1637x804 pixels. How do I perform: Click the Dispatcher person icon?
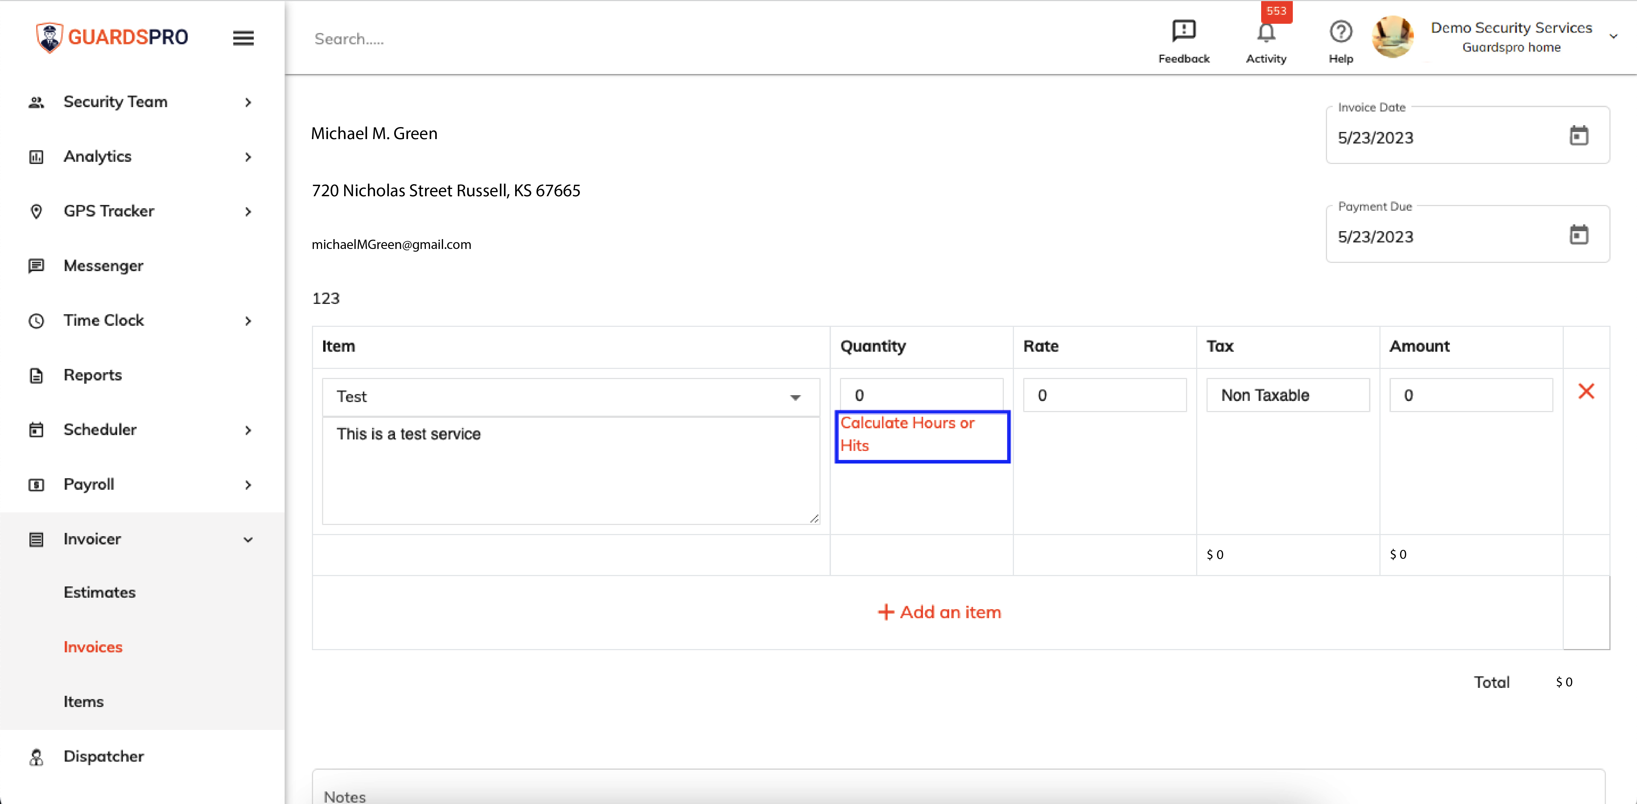click(36, 757)
